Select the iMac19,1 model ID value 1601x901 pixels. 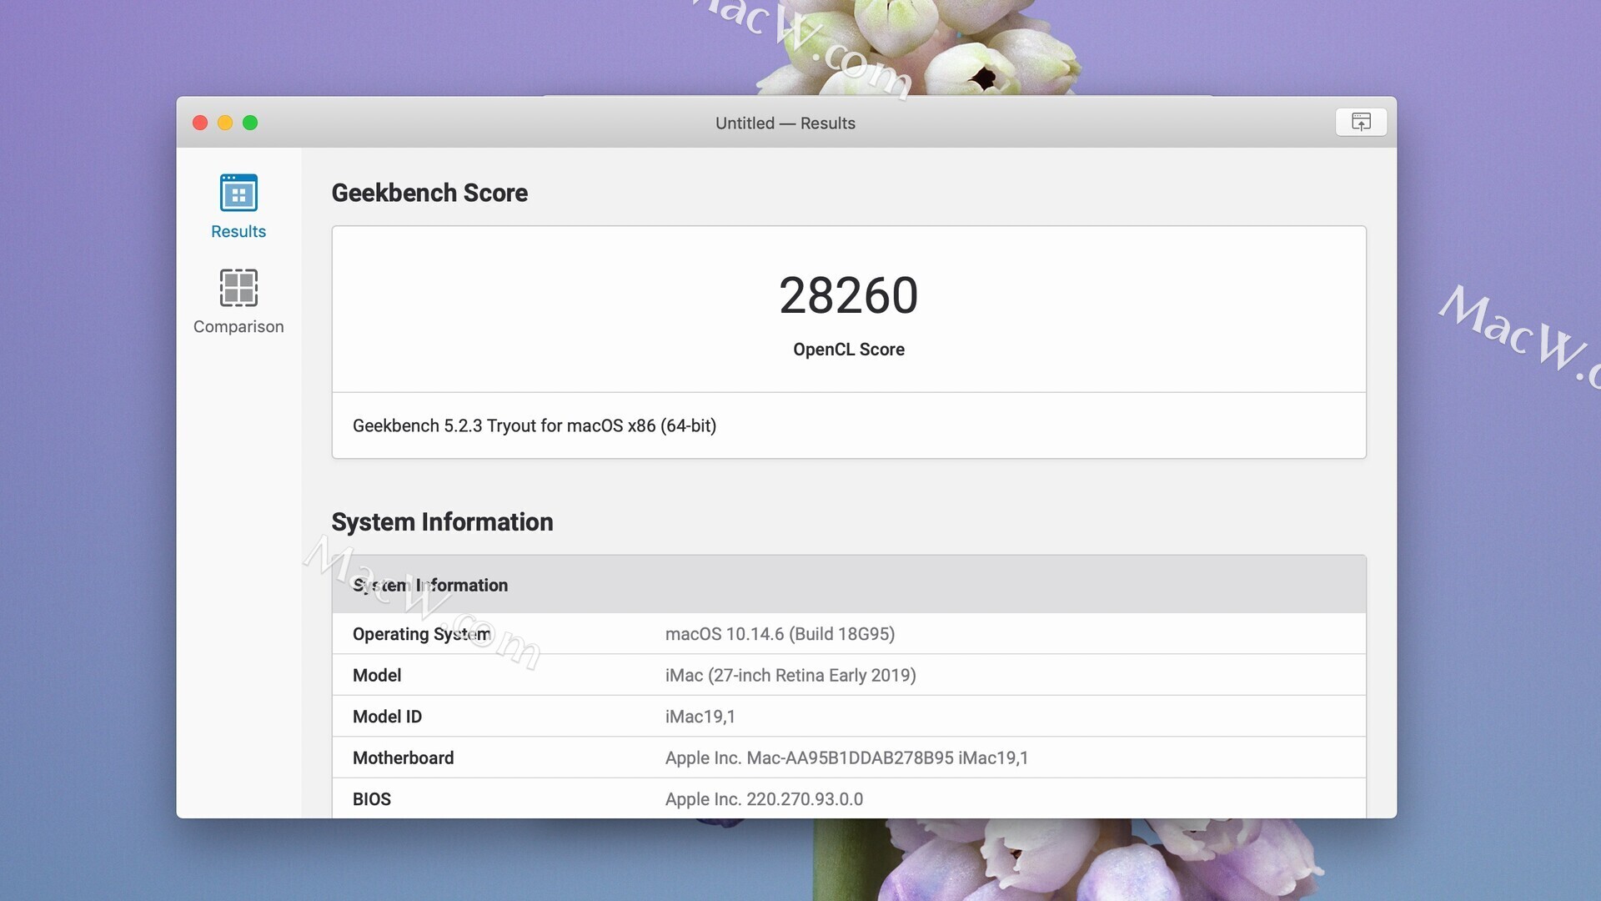click(x=700, y=717)
